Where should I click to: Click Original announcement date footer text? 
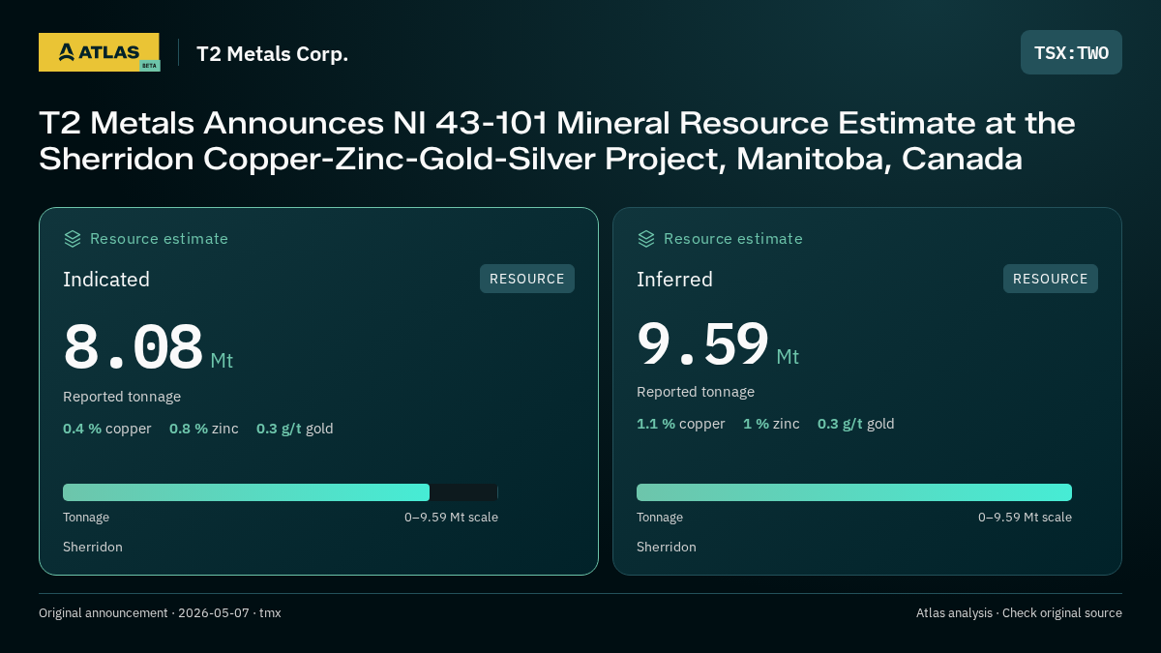coord(160,613)
